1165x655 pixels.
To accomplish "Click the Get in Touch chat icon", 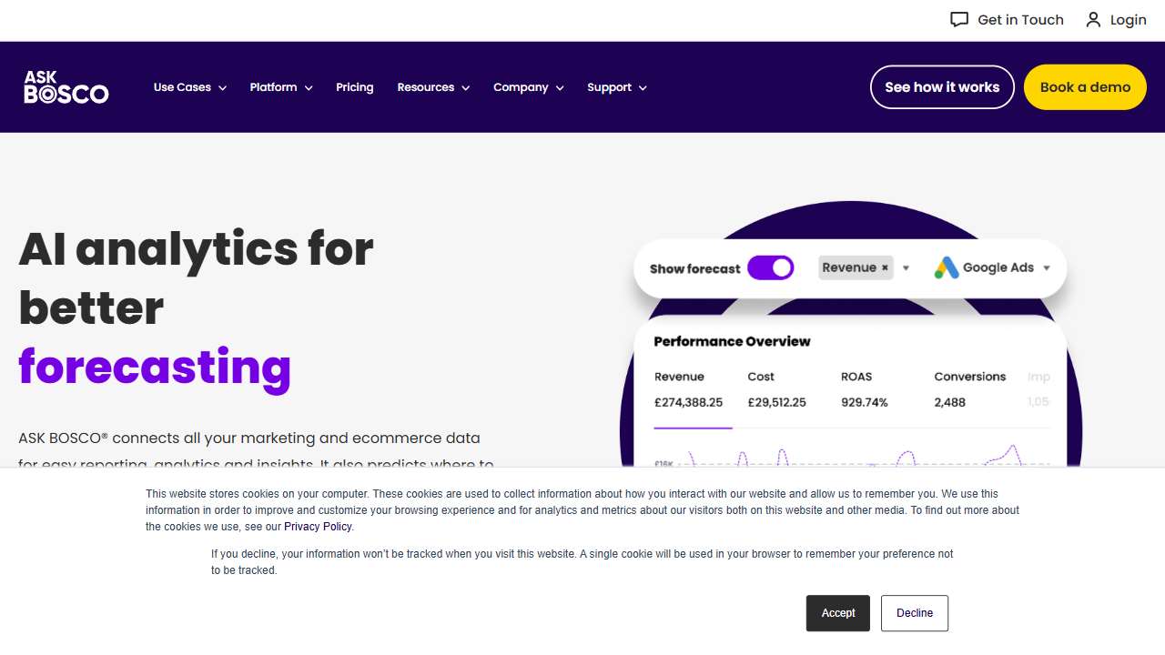I will pyautogui.click(x=959, y=20).
